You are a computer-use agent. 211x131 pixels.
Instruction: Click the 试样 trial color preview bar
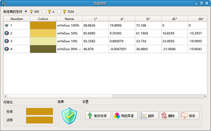pos(39,120)
